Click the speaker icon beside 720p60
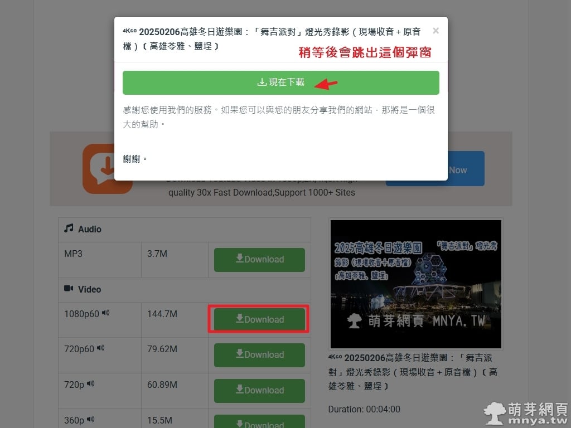 [x=101, y=348]
